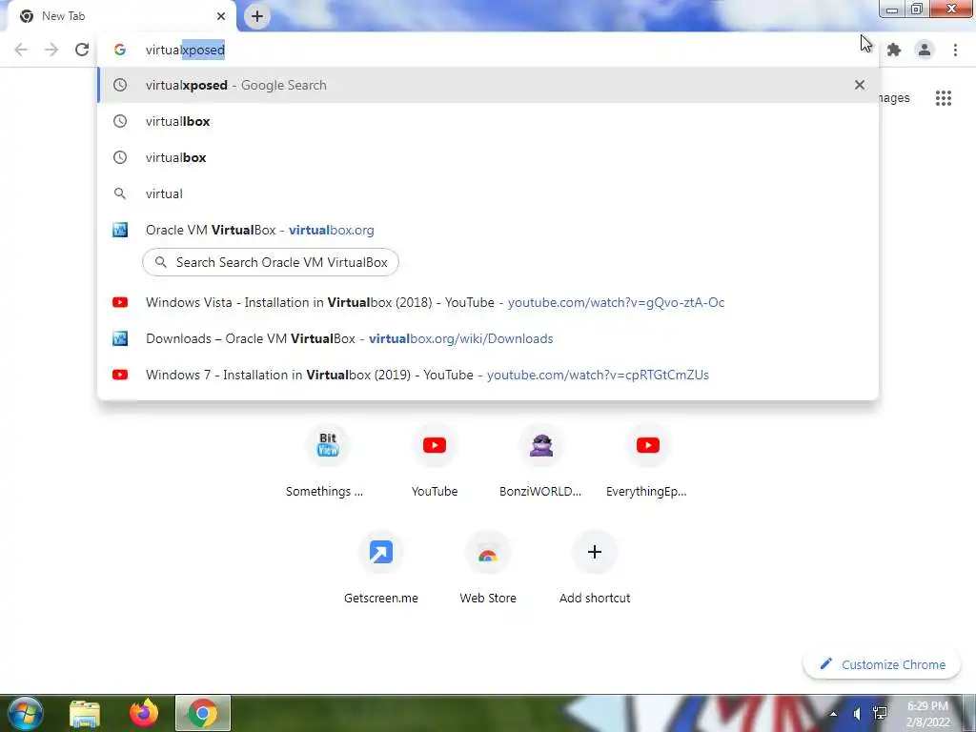Select the virtualbox history suggestion
Image resolution: width=976 pixels, height=732 pixels.
(x=488, y=157)
